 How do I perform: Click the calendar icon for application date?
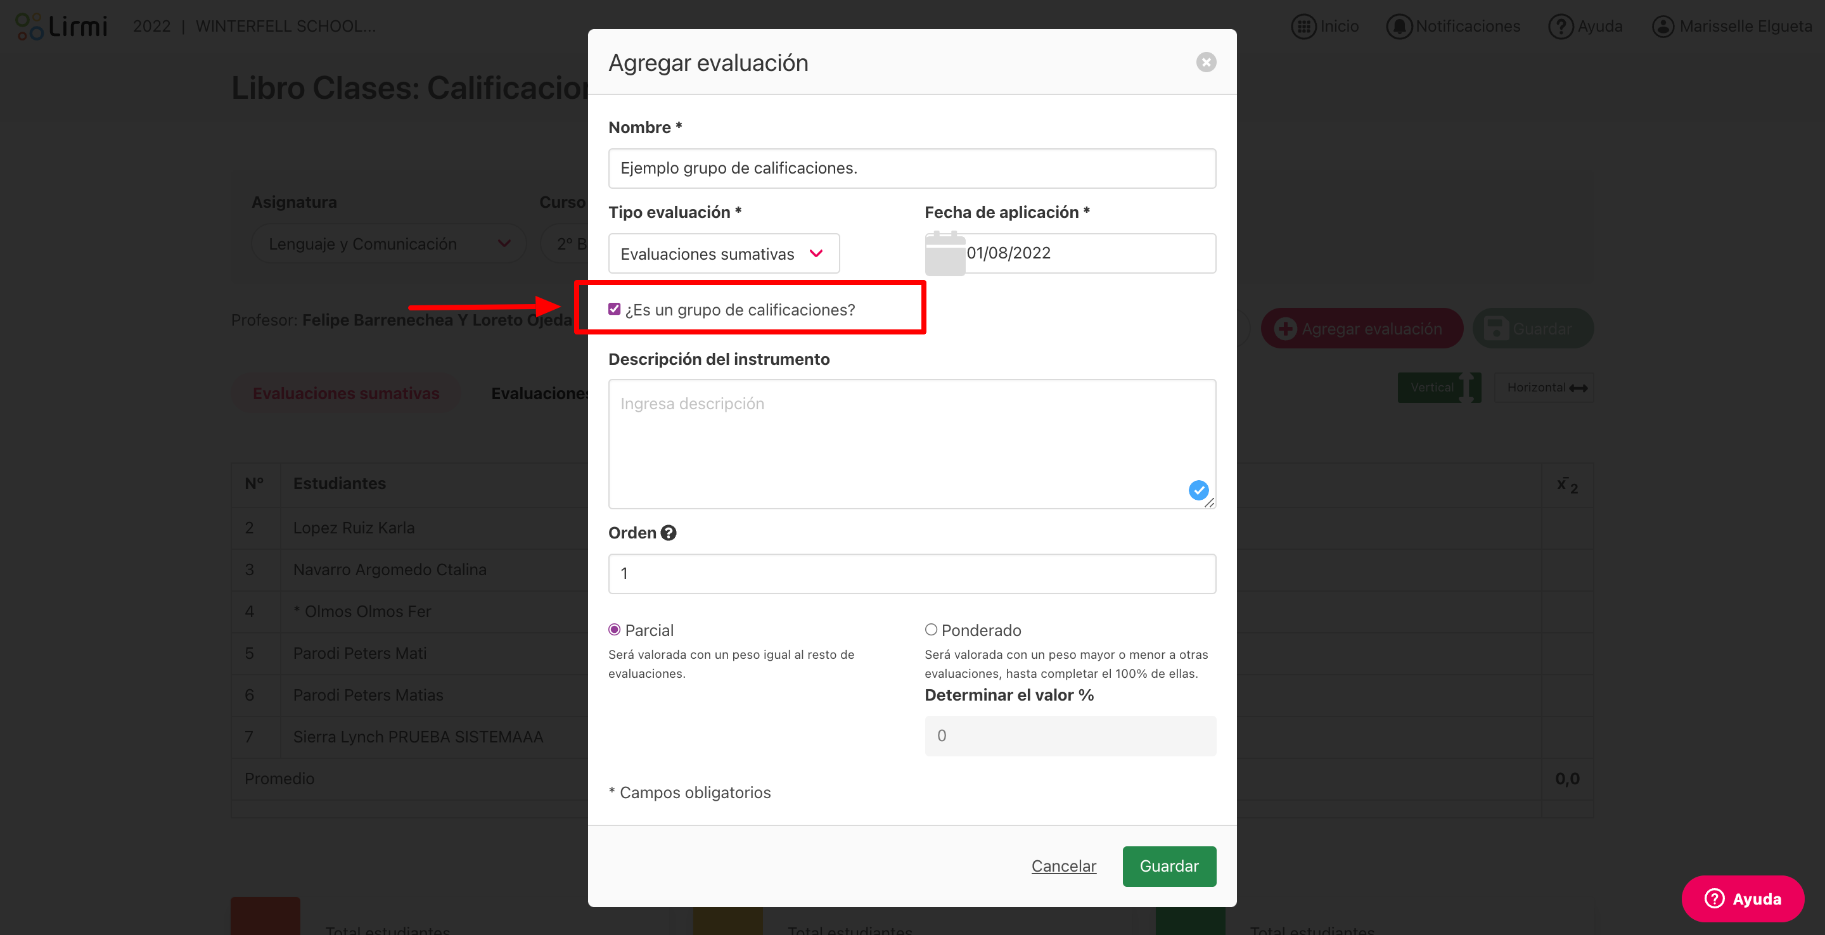click(x=945, y=253)
